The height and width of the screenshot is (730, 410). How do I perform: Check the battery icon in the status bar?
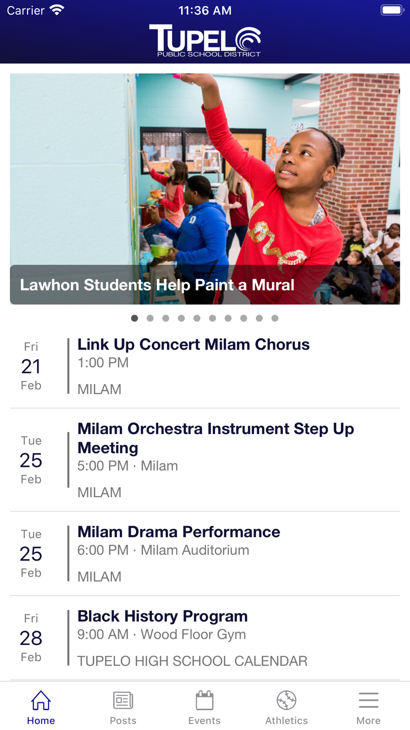click(392, 10)
